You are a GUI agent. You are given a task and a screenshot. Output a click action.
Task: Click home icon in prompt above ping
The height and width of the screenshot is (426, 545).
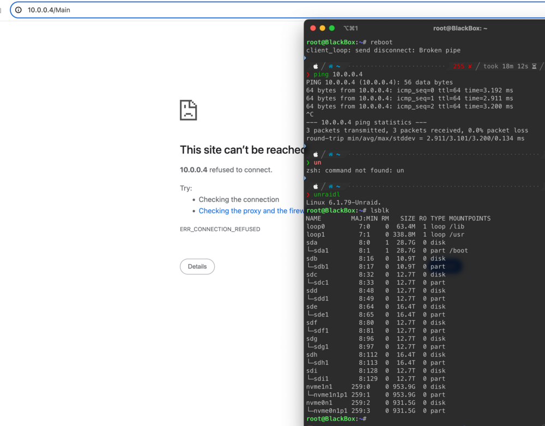click(x=331, y=66)
